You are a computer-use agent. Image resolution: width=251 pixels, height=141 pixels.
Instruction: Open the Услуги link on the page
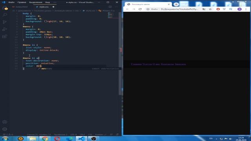147,64
